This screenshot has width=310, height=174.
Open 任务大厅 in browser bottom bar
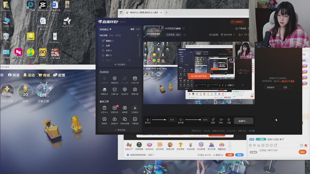tap(129, 146)
